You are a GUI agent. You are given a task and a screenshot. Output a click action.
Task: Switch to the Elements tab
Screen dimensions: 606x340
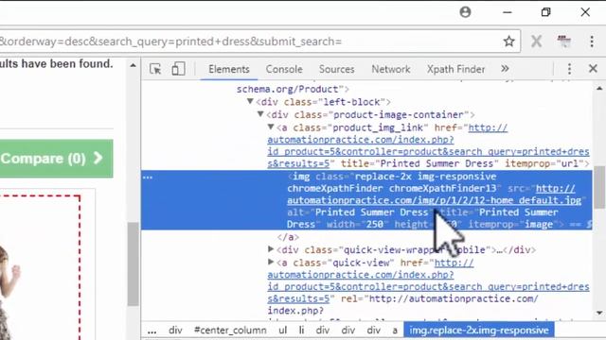tap(229, 69)
